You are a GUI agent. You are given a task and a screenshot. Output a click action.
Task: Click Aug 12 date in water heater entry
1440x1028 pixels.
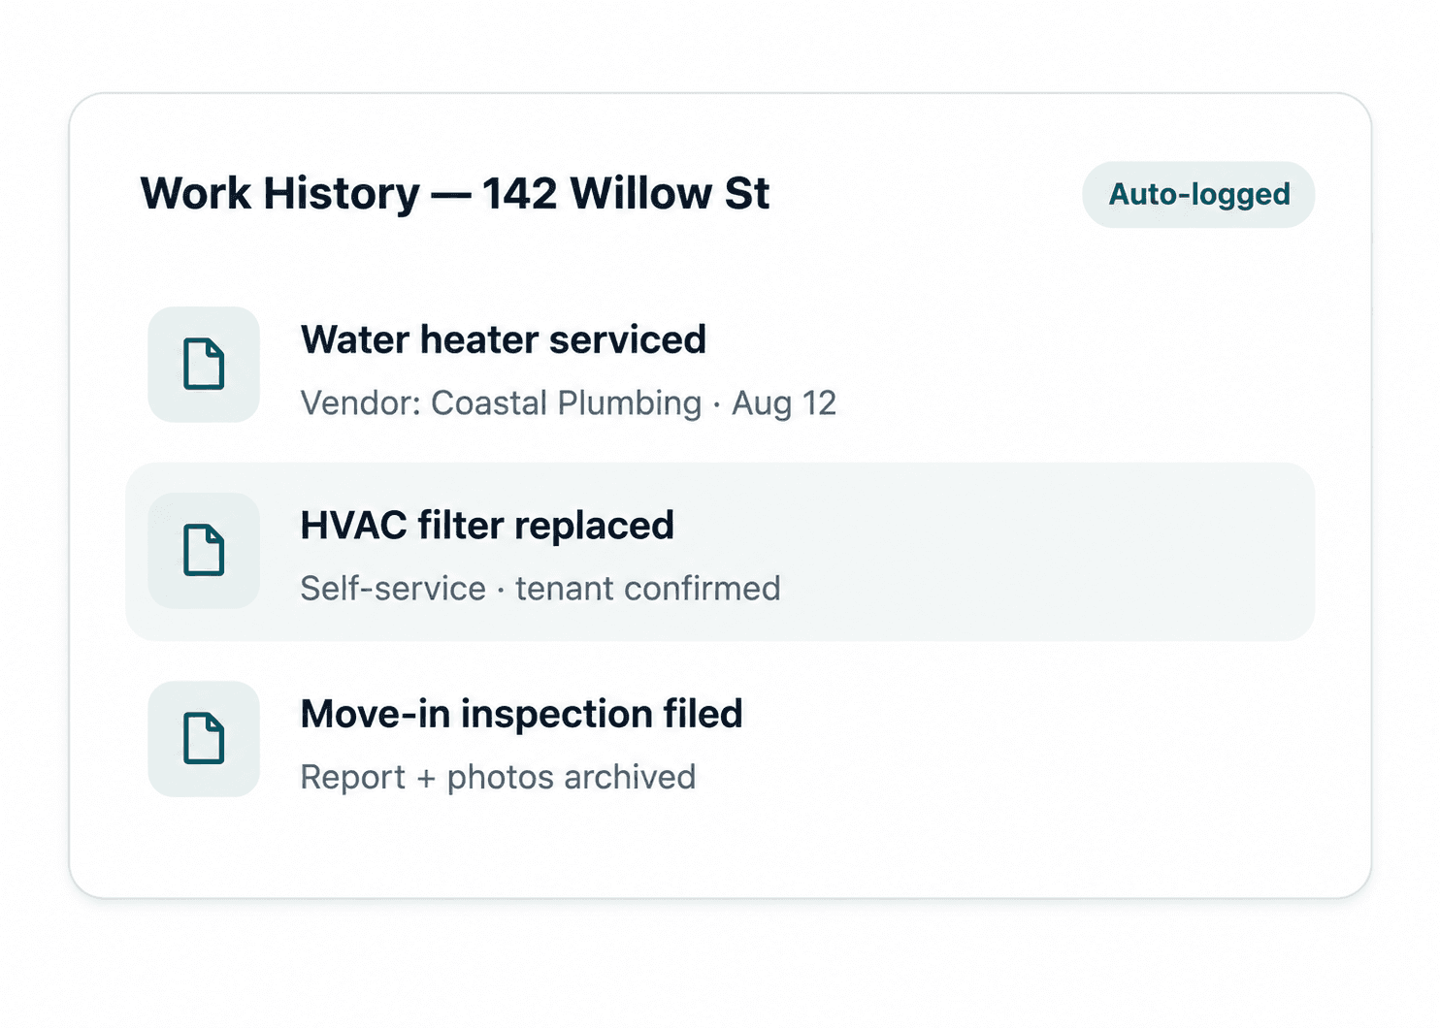784,403
